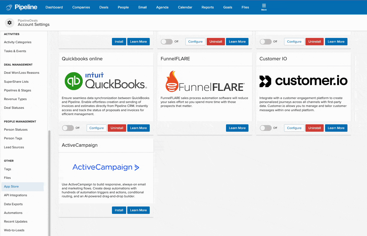The height and width of the screenshot is (236, 367).
Task: Open Web-to-Leads settings
Action: (14, 230)
